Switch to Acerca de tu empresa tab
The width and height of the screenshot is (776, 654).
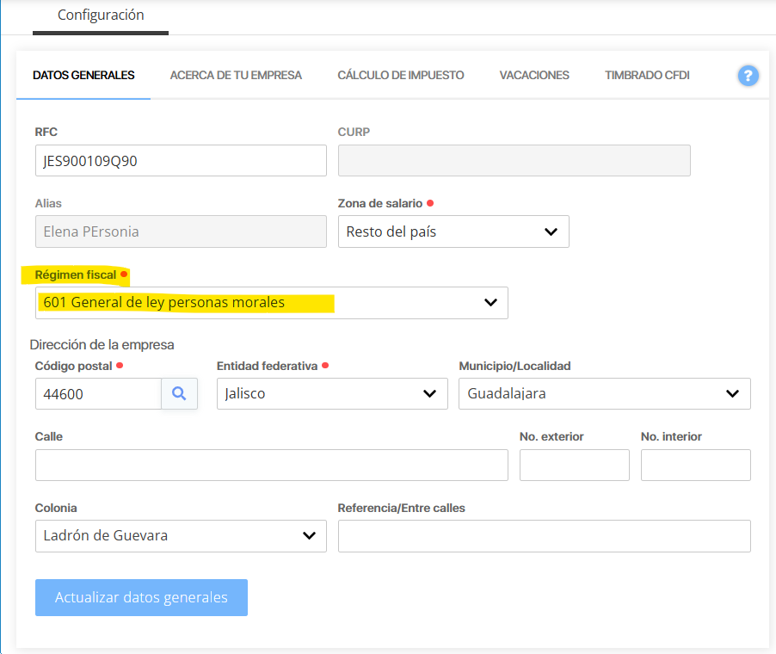[x=236, y=76]
